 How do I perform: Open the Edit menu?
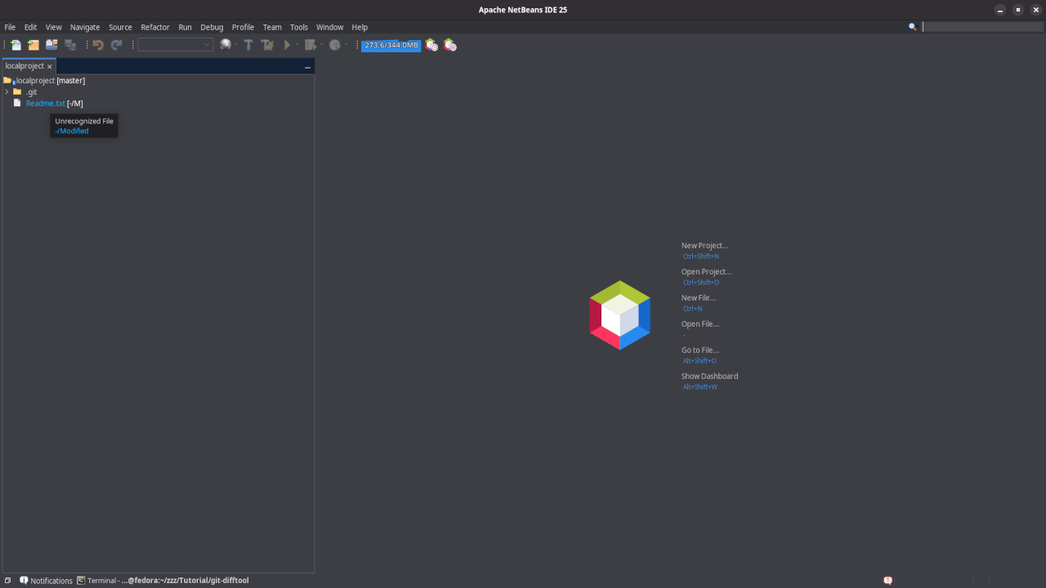pos(30,27)
